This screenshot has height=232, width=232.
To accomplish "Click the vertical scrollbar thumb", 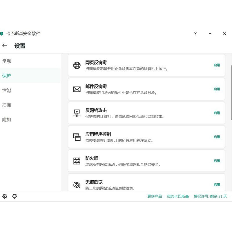I will 231,93.
